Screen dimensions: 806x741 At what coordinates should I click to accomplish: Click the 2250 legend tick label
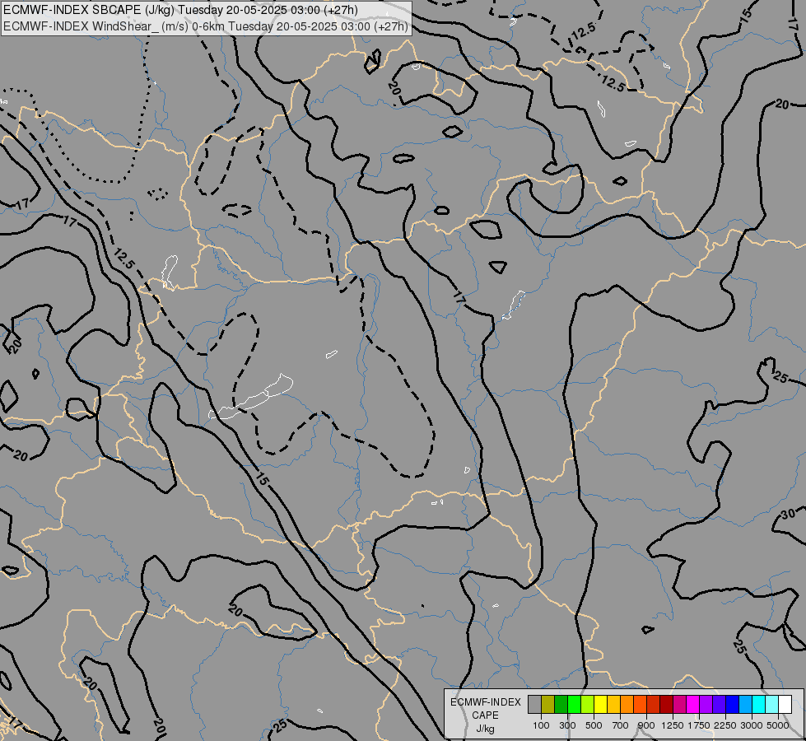tap(725, 725)
